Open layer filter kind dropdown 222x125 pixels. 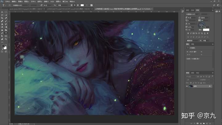click(x=191, y=77)
